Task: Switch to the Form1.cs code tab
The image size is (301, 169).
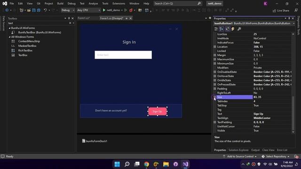Action: pos(84,18)
